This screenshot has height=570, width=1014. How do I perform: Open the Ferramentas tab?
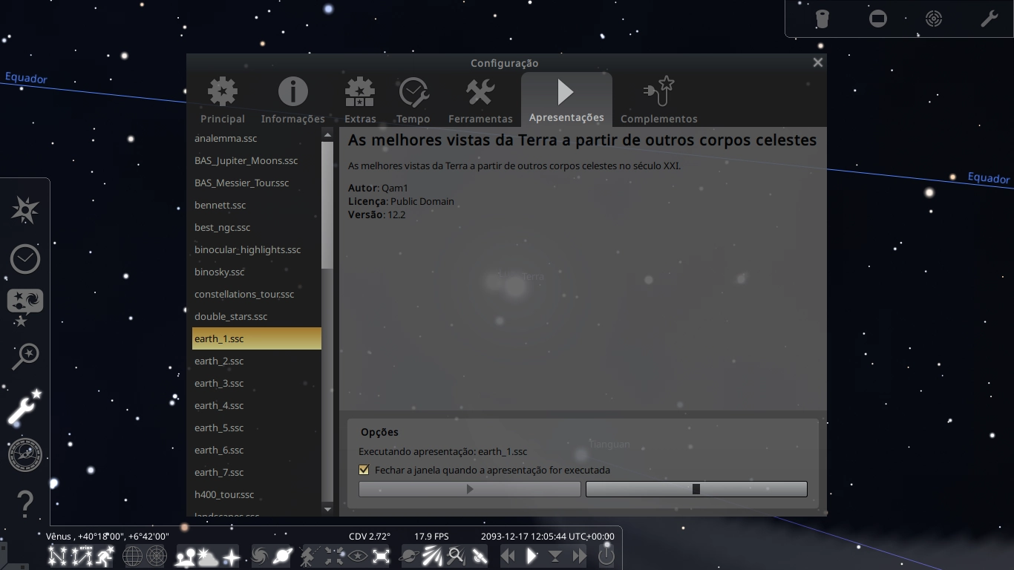tap(480, 100)
